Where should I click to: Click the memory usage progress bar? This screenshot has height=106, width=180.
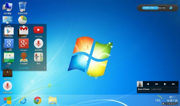click(x=154, y=8)
